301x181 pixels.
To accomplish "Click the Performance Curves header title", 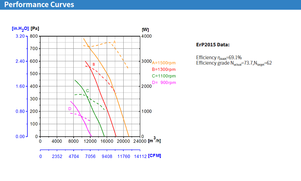I will click(x=39, y=5).
